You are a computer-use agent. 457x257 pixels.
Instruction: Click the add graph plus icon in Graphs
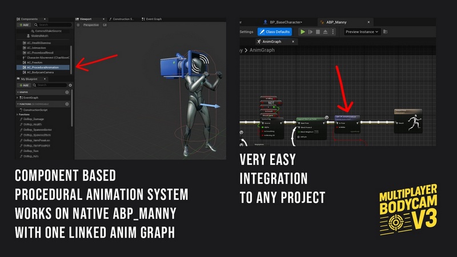pyautogui.click(x=67, y=91)
